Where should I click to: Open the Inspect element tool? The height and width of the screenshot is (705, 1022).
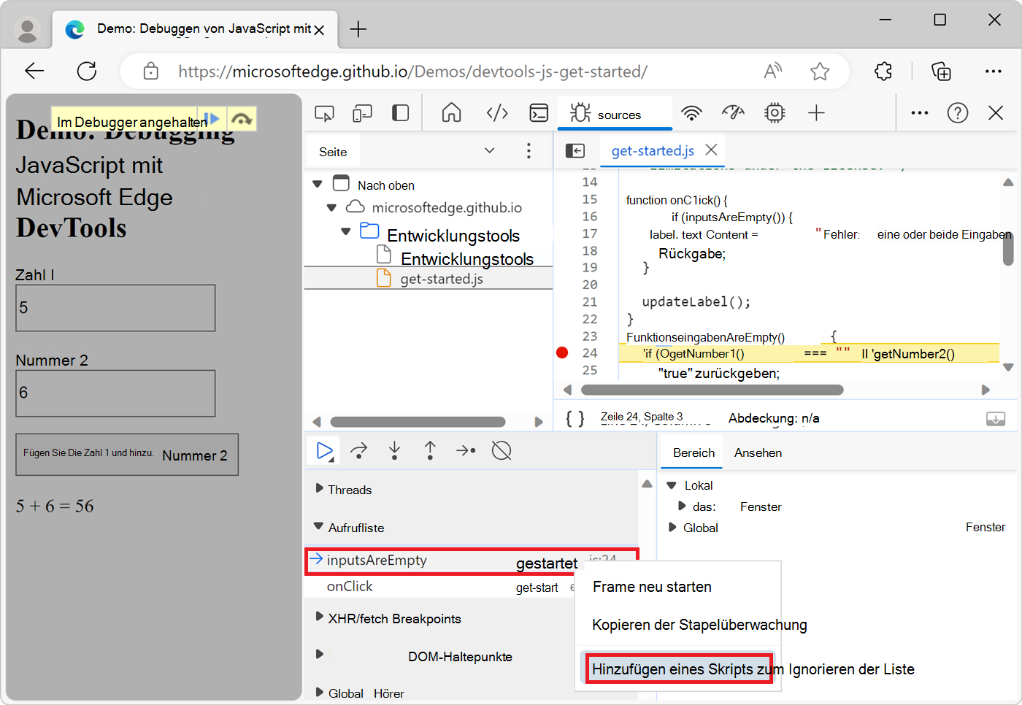(x=324, y=113)
